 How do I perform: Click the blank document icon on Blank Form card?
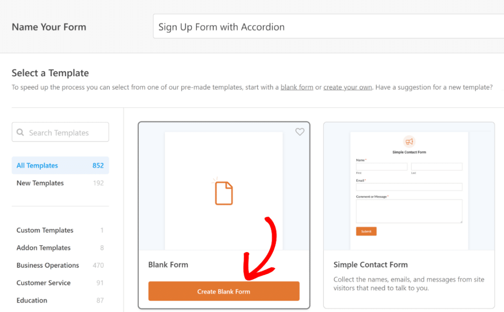pos(224,193)
